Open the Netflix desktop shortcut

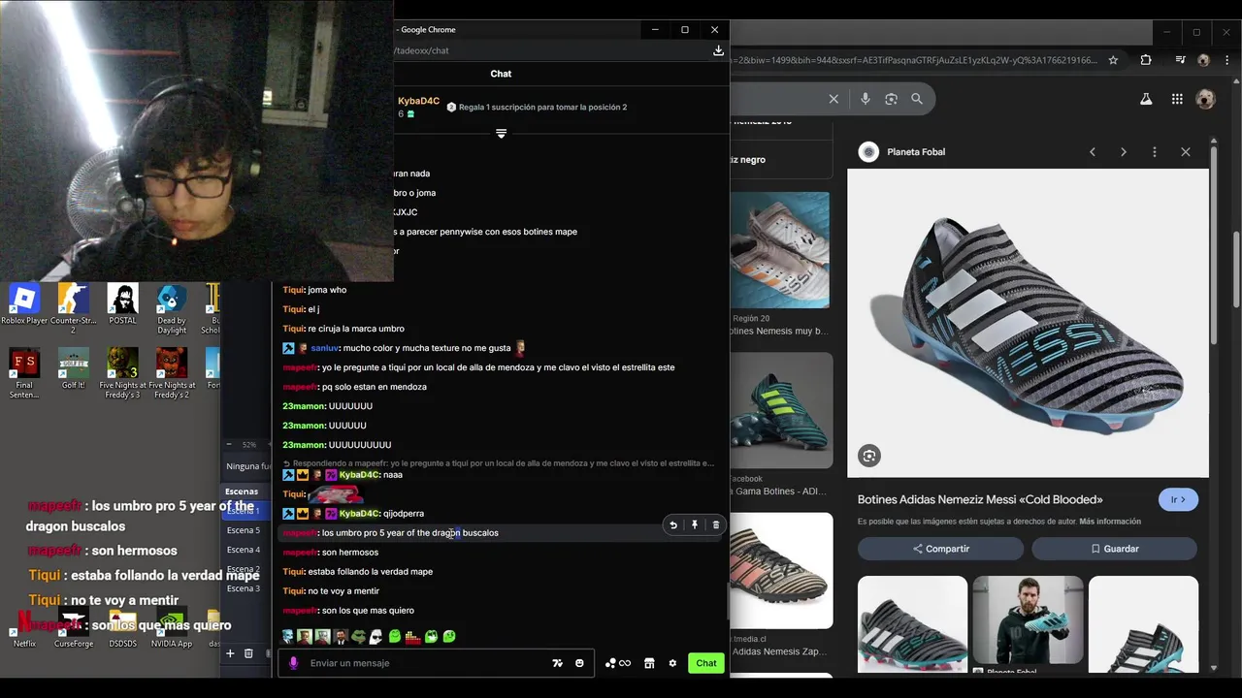(x=24, y=628)
